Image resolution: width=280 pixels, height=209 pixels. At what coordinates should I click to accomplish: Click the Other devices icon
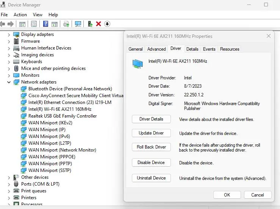click(16, 177)
